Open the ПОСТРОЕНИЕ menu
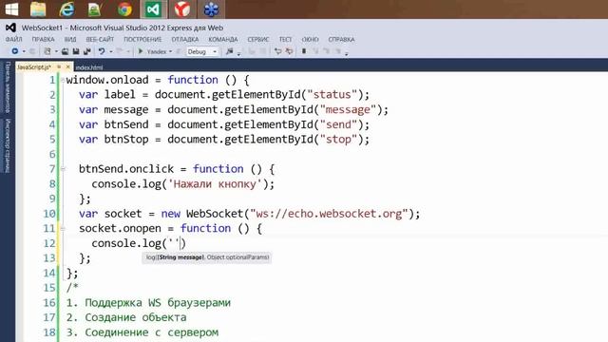Screen dimensions: 608x342 pyautogui.click(x=142, y=40)
